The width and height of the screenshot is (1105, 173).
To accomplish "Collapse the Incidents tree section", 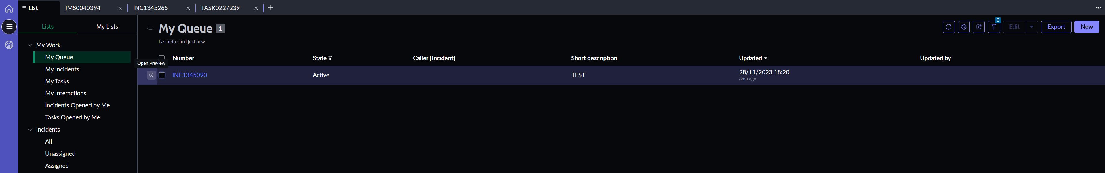I will coord(30,130).
